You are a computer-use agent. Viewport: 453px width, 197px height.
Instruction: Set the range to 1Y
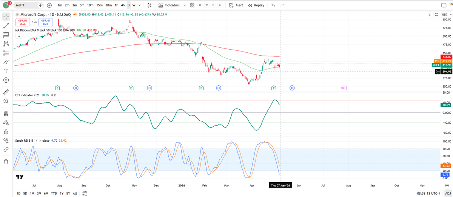(x=61, y=193)
